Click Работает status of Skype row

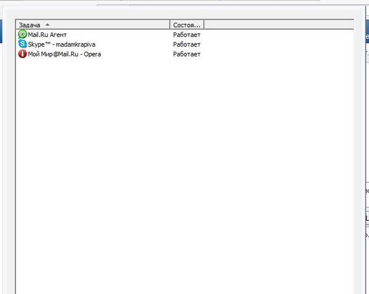click(186, 44)
